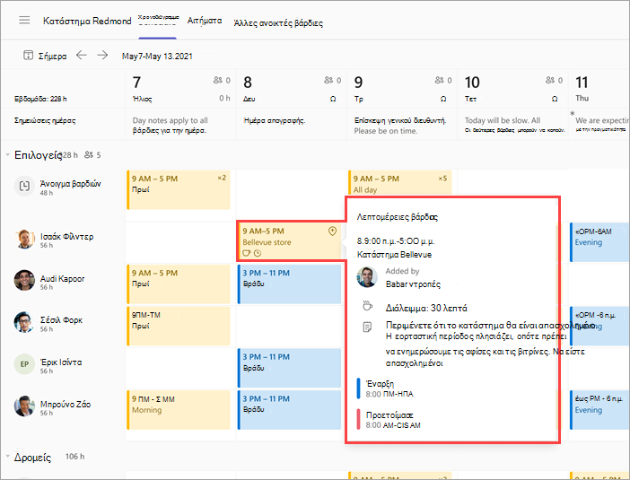Click people count icon for day 8
The image size is (630, 480).
[x=328, y=80]
